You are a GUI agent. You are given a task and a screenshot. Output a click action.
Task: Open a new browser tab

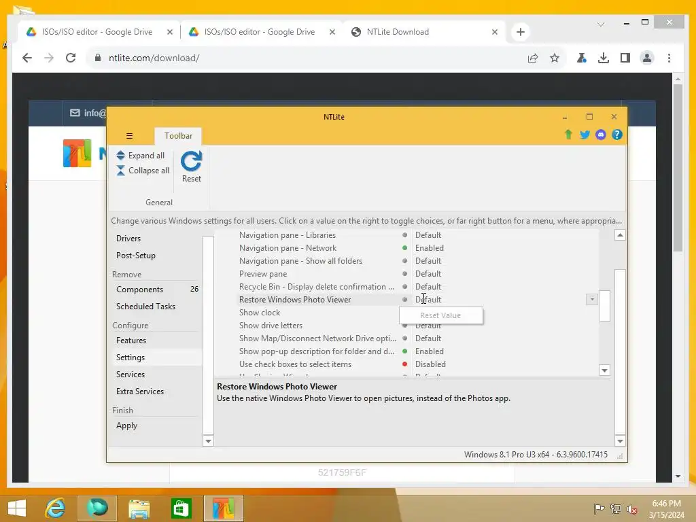[x=520, y=32]
